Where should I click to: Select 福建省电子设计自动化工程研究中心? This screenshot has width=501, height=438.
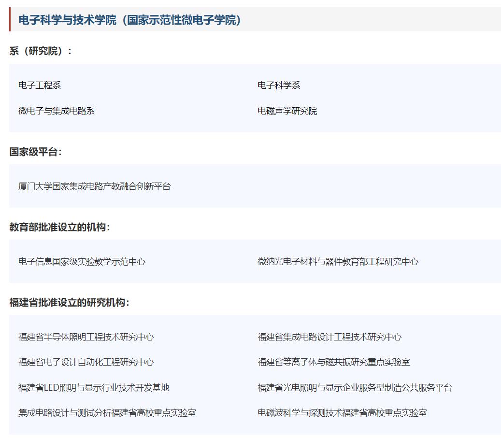pos(86,362)
